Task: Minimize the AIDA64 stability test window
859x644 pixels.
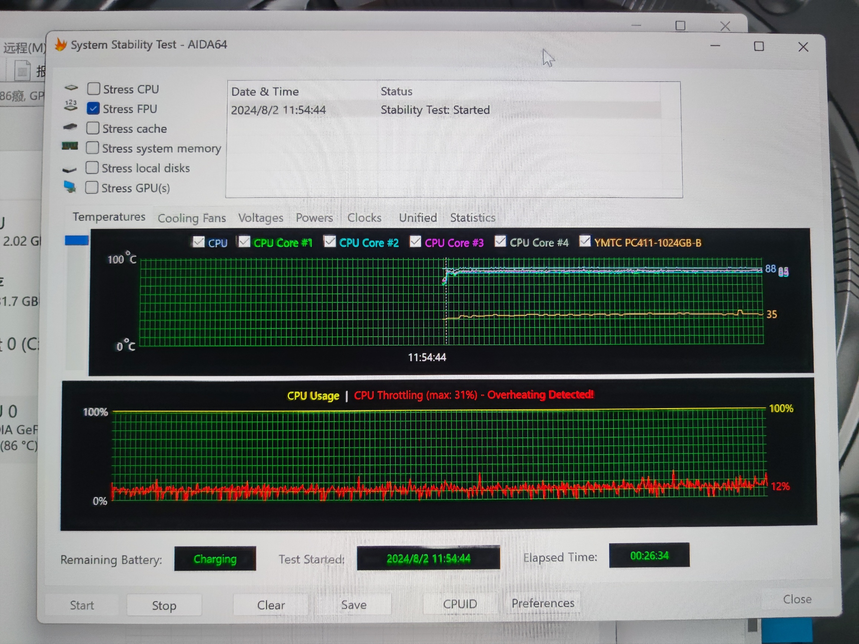Action: pos(715,46)
